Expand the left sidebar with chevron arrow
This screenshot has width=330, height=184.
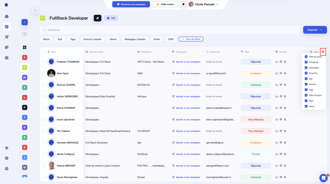tap(35, 10)
